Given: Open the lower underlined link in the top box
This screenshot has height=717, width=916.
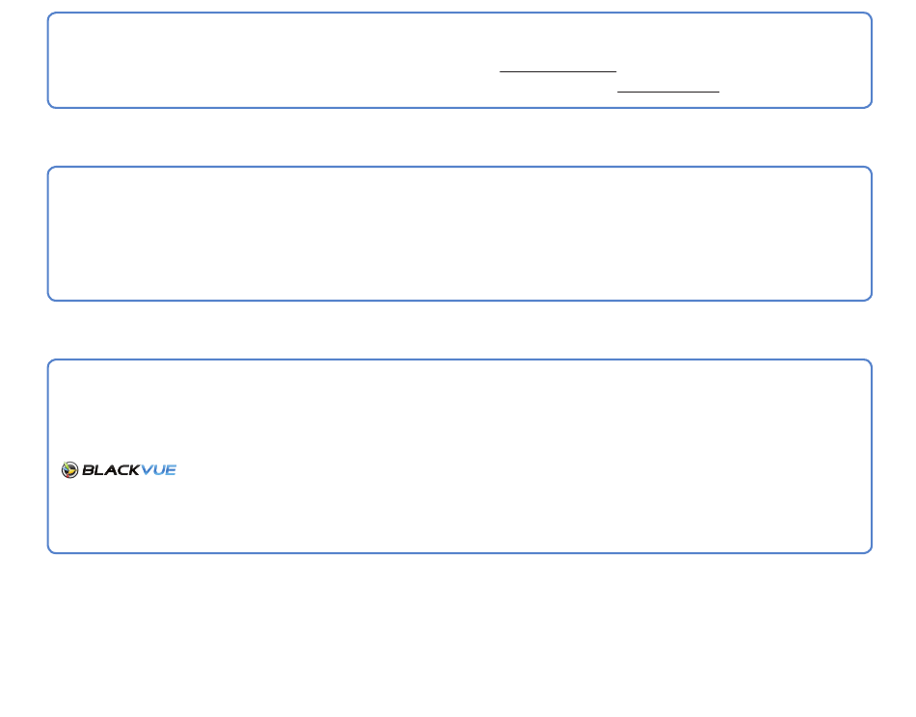Looking at the screenshot, I should [668, 86].
